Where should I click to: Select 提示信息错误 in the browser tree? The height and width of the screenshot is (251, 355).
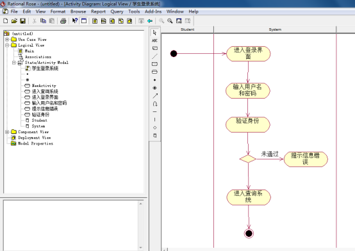[45, 109]
